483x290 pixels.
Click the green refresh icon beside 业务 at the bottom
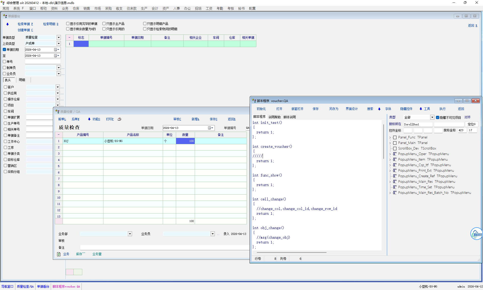tap(59, 254)
